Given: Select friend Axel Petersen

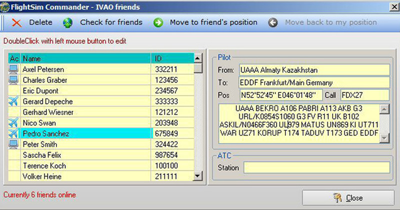Looking at the screenshot, I should (85, 69).
